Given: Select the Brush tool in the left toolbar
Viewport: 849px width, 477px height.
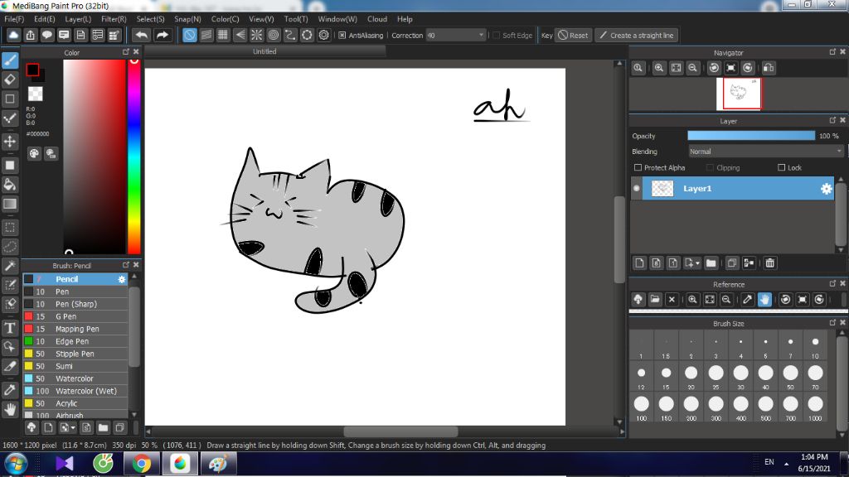Looking at the screenshot, I should point(10,60).
